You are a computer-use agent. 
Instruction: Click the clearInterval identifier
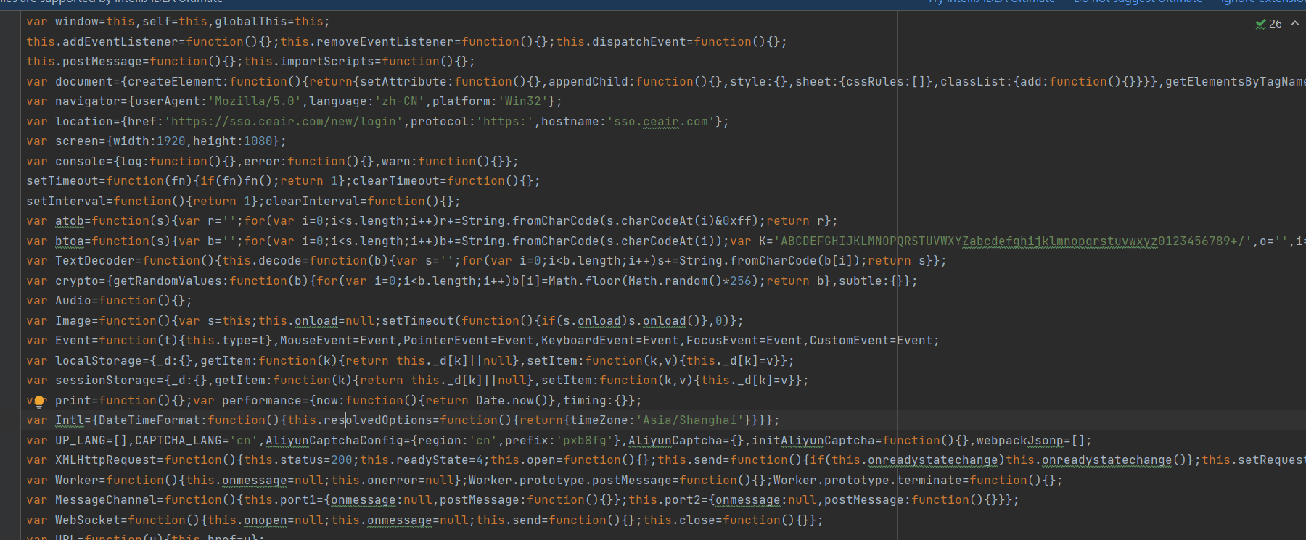tap(313, 202)
